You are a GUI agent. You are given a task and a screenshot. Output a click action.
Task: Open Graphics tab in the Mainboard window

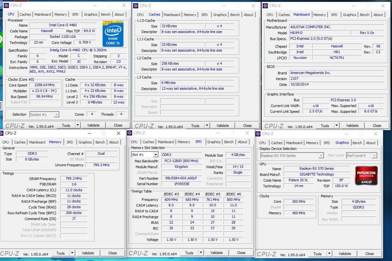[349, 15]
